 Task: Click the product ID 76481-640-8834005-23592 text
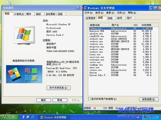click(x=60, y=51)
